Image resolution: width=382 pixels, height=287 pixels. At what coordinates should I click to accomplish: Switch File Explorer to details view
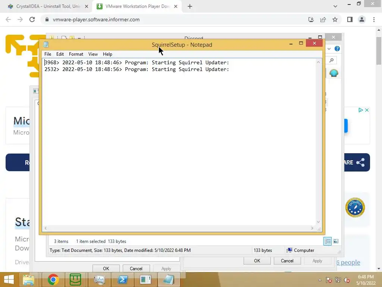coord(328,241)
